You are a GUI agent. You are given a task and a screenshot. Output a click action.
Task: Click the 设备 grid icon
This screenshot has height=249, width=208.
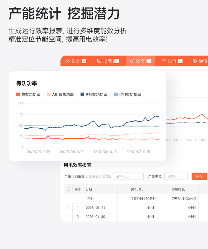click(68, 61)
